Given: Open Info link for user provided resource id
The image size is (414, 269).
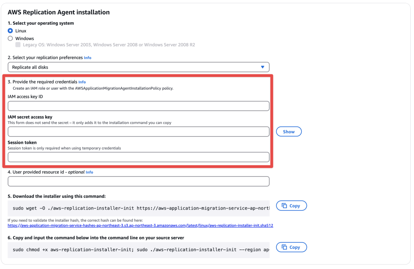Looking at the screenshot, I should (89, 172).
